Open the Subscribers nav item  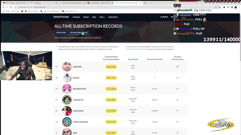[x=113, y=17]
